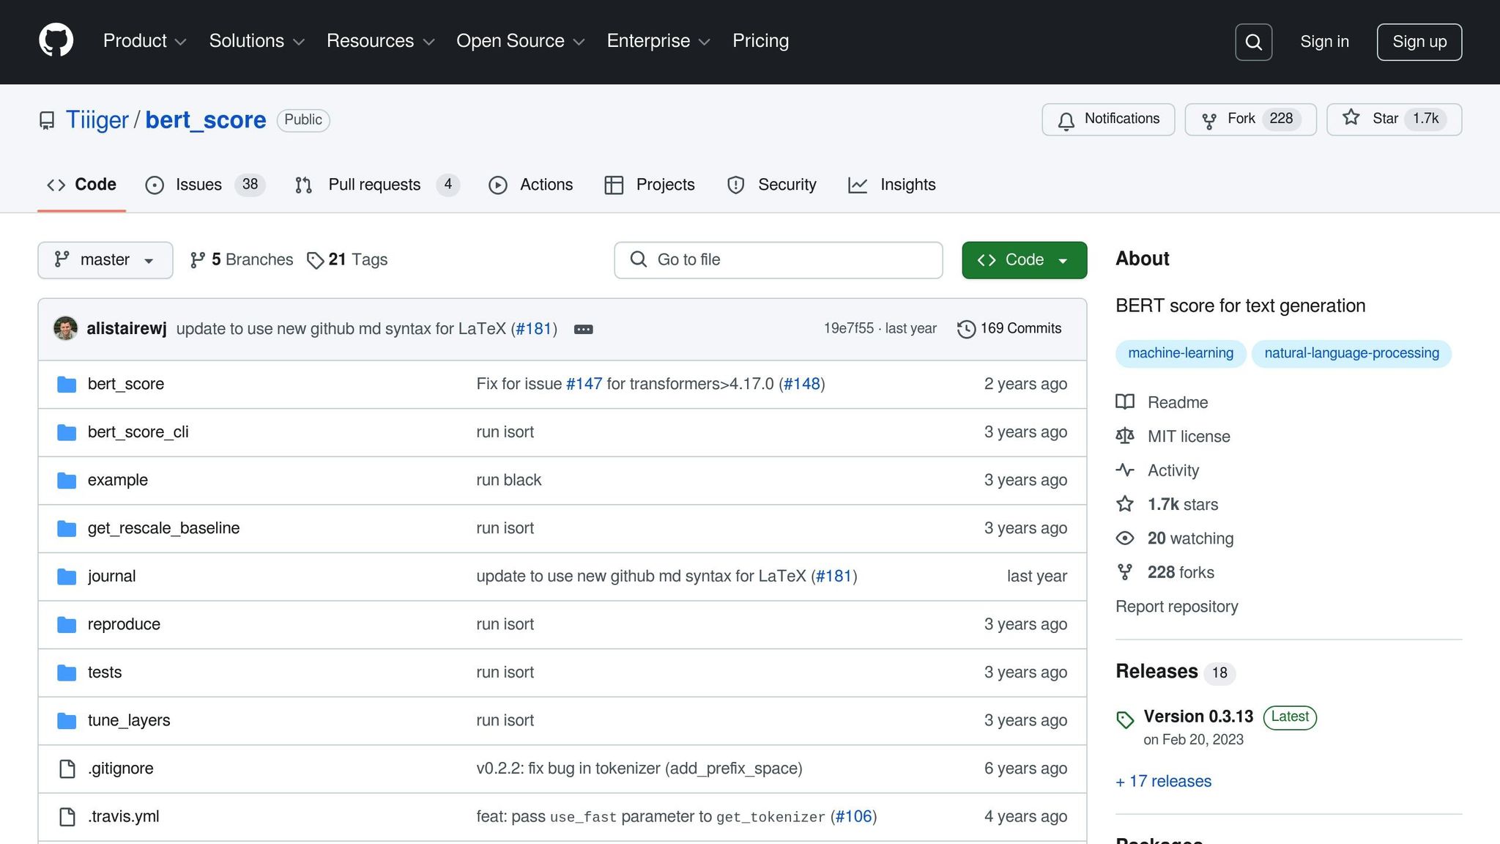Screen dimensions: 1500x844
Task: Click the Releases tag icon
Action: pyautogui.click(x=1125, y=719)
